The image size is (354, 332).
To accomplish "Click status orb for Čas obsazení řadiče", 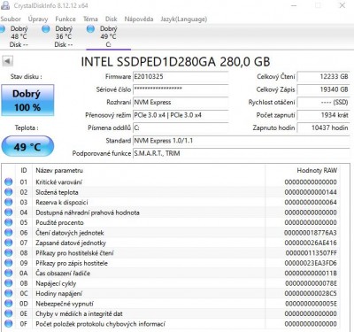I will [9, 273].
